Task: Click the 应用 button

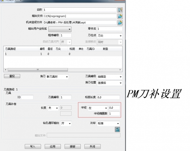Action: coord(52,147)
